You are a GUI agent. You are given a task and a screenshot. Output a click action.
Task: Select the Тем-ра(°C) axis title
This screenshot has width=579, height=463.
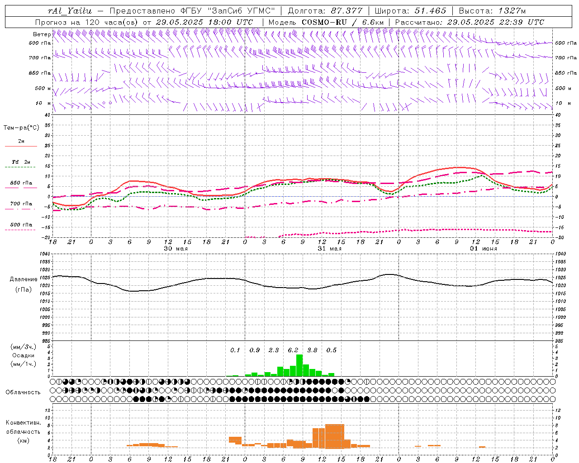point(21,128)
